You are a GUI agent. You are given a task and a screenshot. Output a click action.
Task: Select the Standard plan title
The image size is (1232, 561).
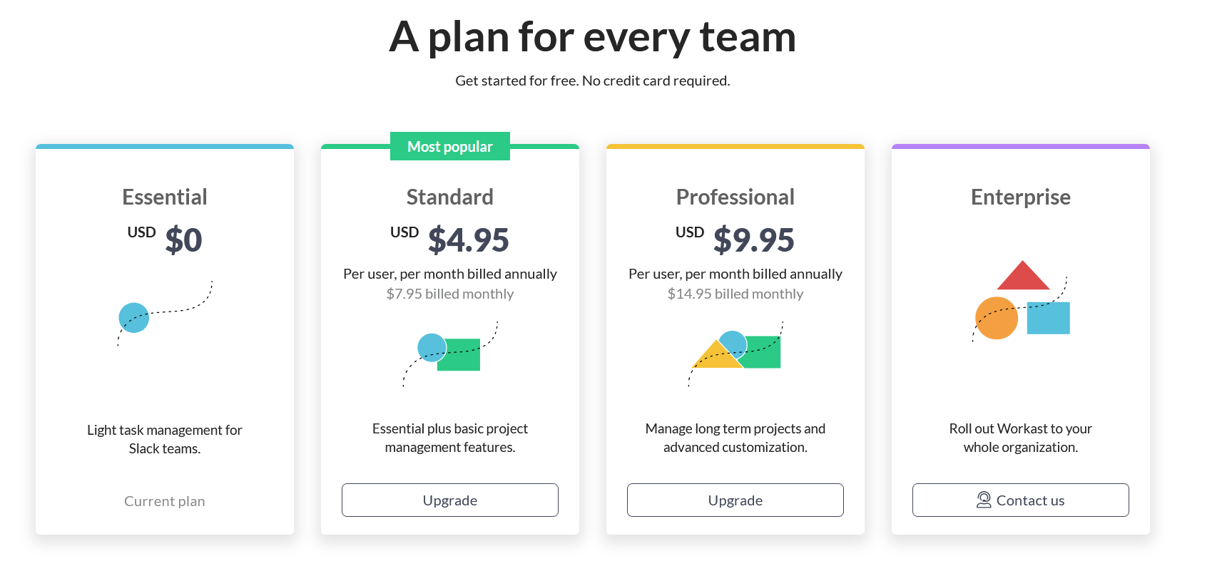coord(449,197)
